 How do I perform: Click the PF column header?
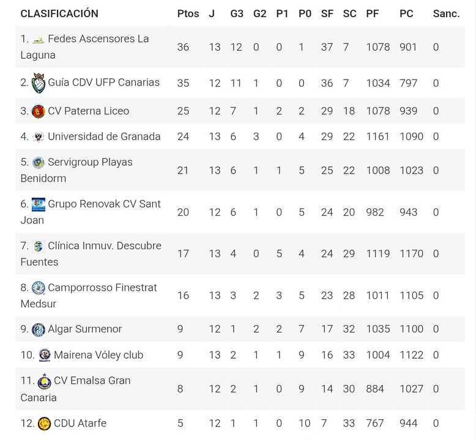(372, 13)
